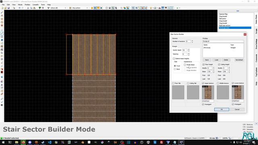
Task: Open FileZilla from the taskbar
Action: (161, 142)
